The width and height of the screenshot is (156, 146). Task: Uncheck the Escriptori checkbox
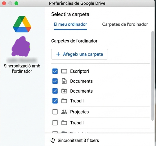pos(55,71)
